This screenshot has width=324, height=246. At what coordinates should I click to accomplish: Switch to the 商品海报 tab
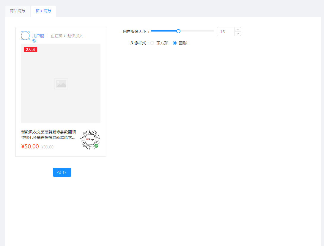17,11
